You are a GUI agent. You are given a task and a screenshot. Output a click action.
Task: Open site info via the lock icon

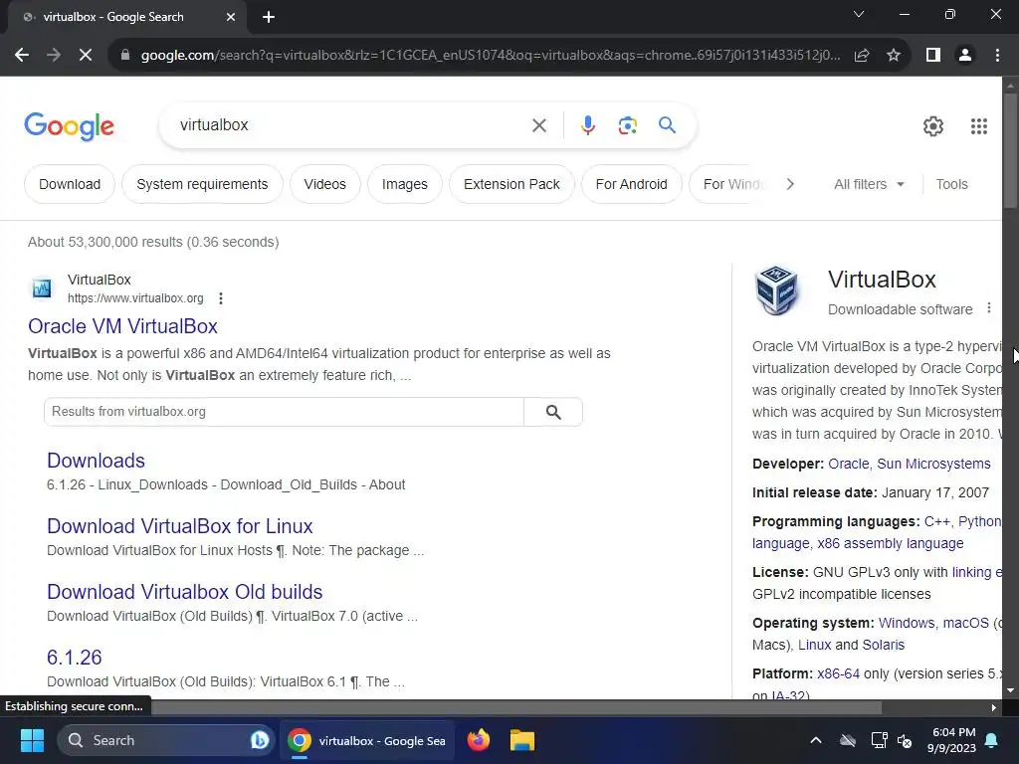coord(125,56)
